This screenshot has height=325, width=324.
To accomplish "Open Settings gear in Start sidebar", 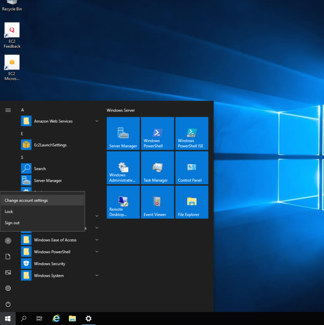I will (8, 288).
